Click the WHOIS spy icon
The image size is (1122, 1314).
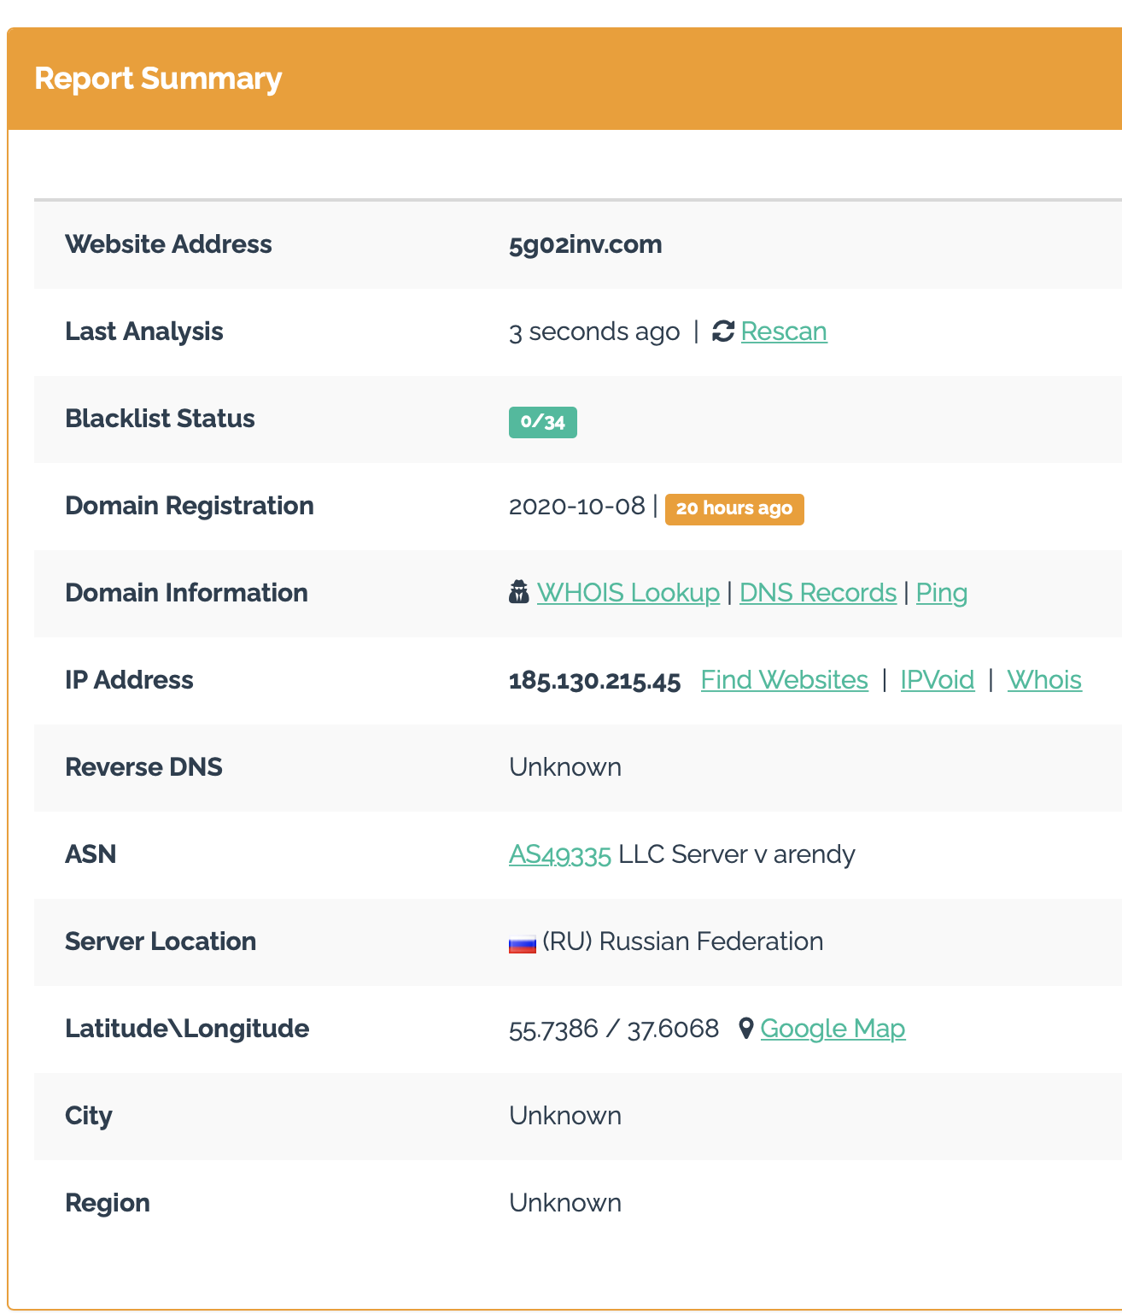tap(518, 592)
